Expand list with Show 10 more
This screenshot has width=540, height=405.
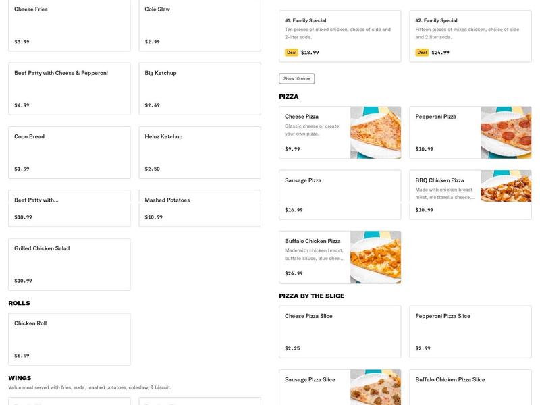[296, 79]
